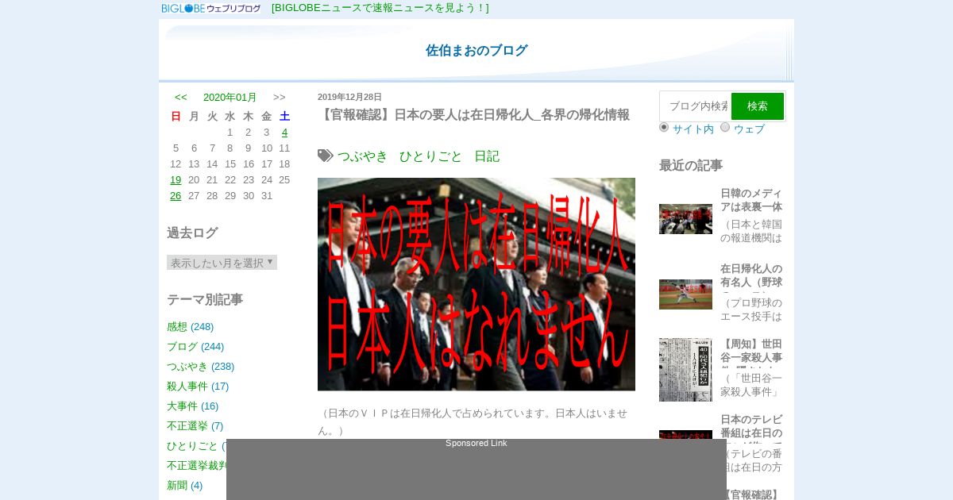Click the green 検索 button

[758, 106]
